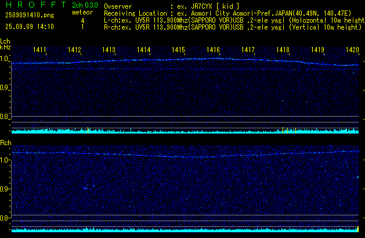Screen dimensions: 365x238
Task: Select the timestamp '25.09.09 14:10'
Action: [x=30, y=27]
